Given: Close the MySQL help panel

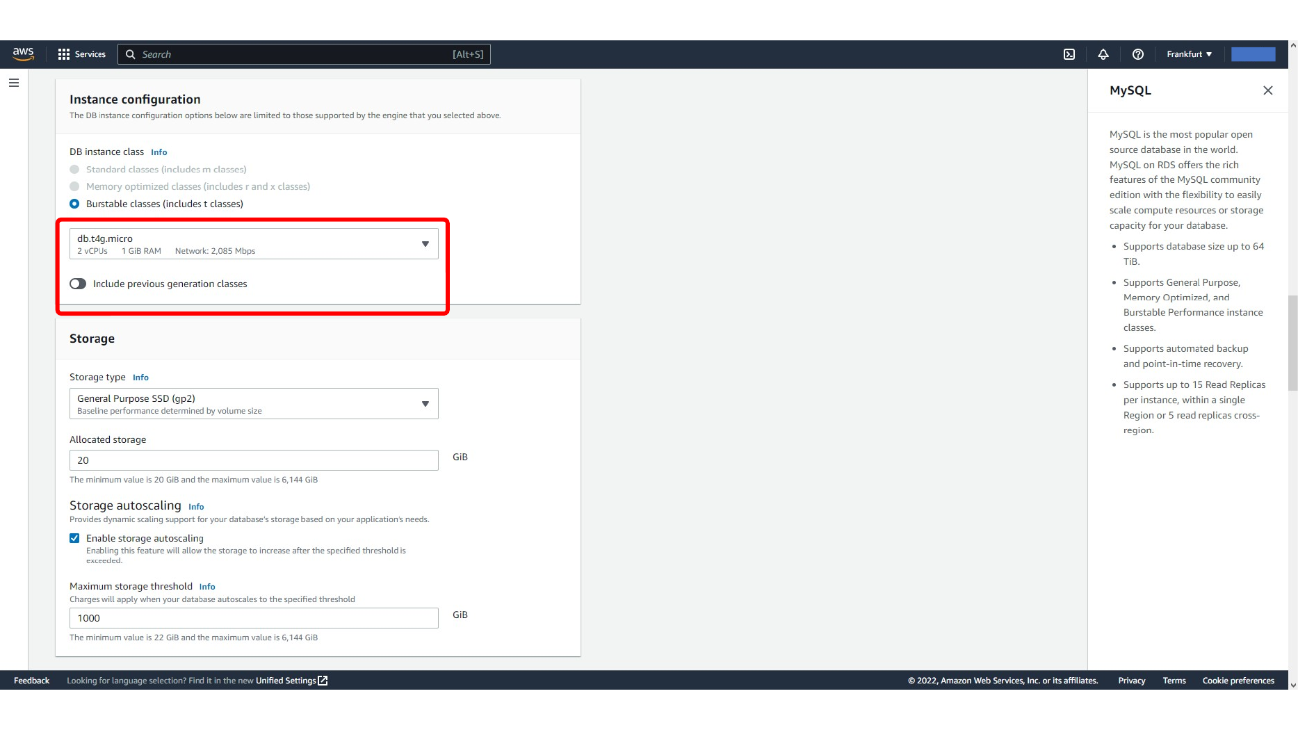Looking at the screenshot, I should 1268,90.
